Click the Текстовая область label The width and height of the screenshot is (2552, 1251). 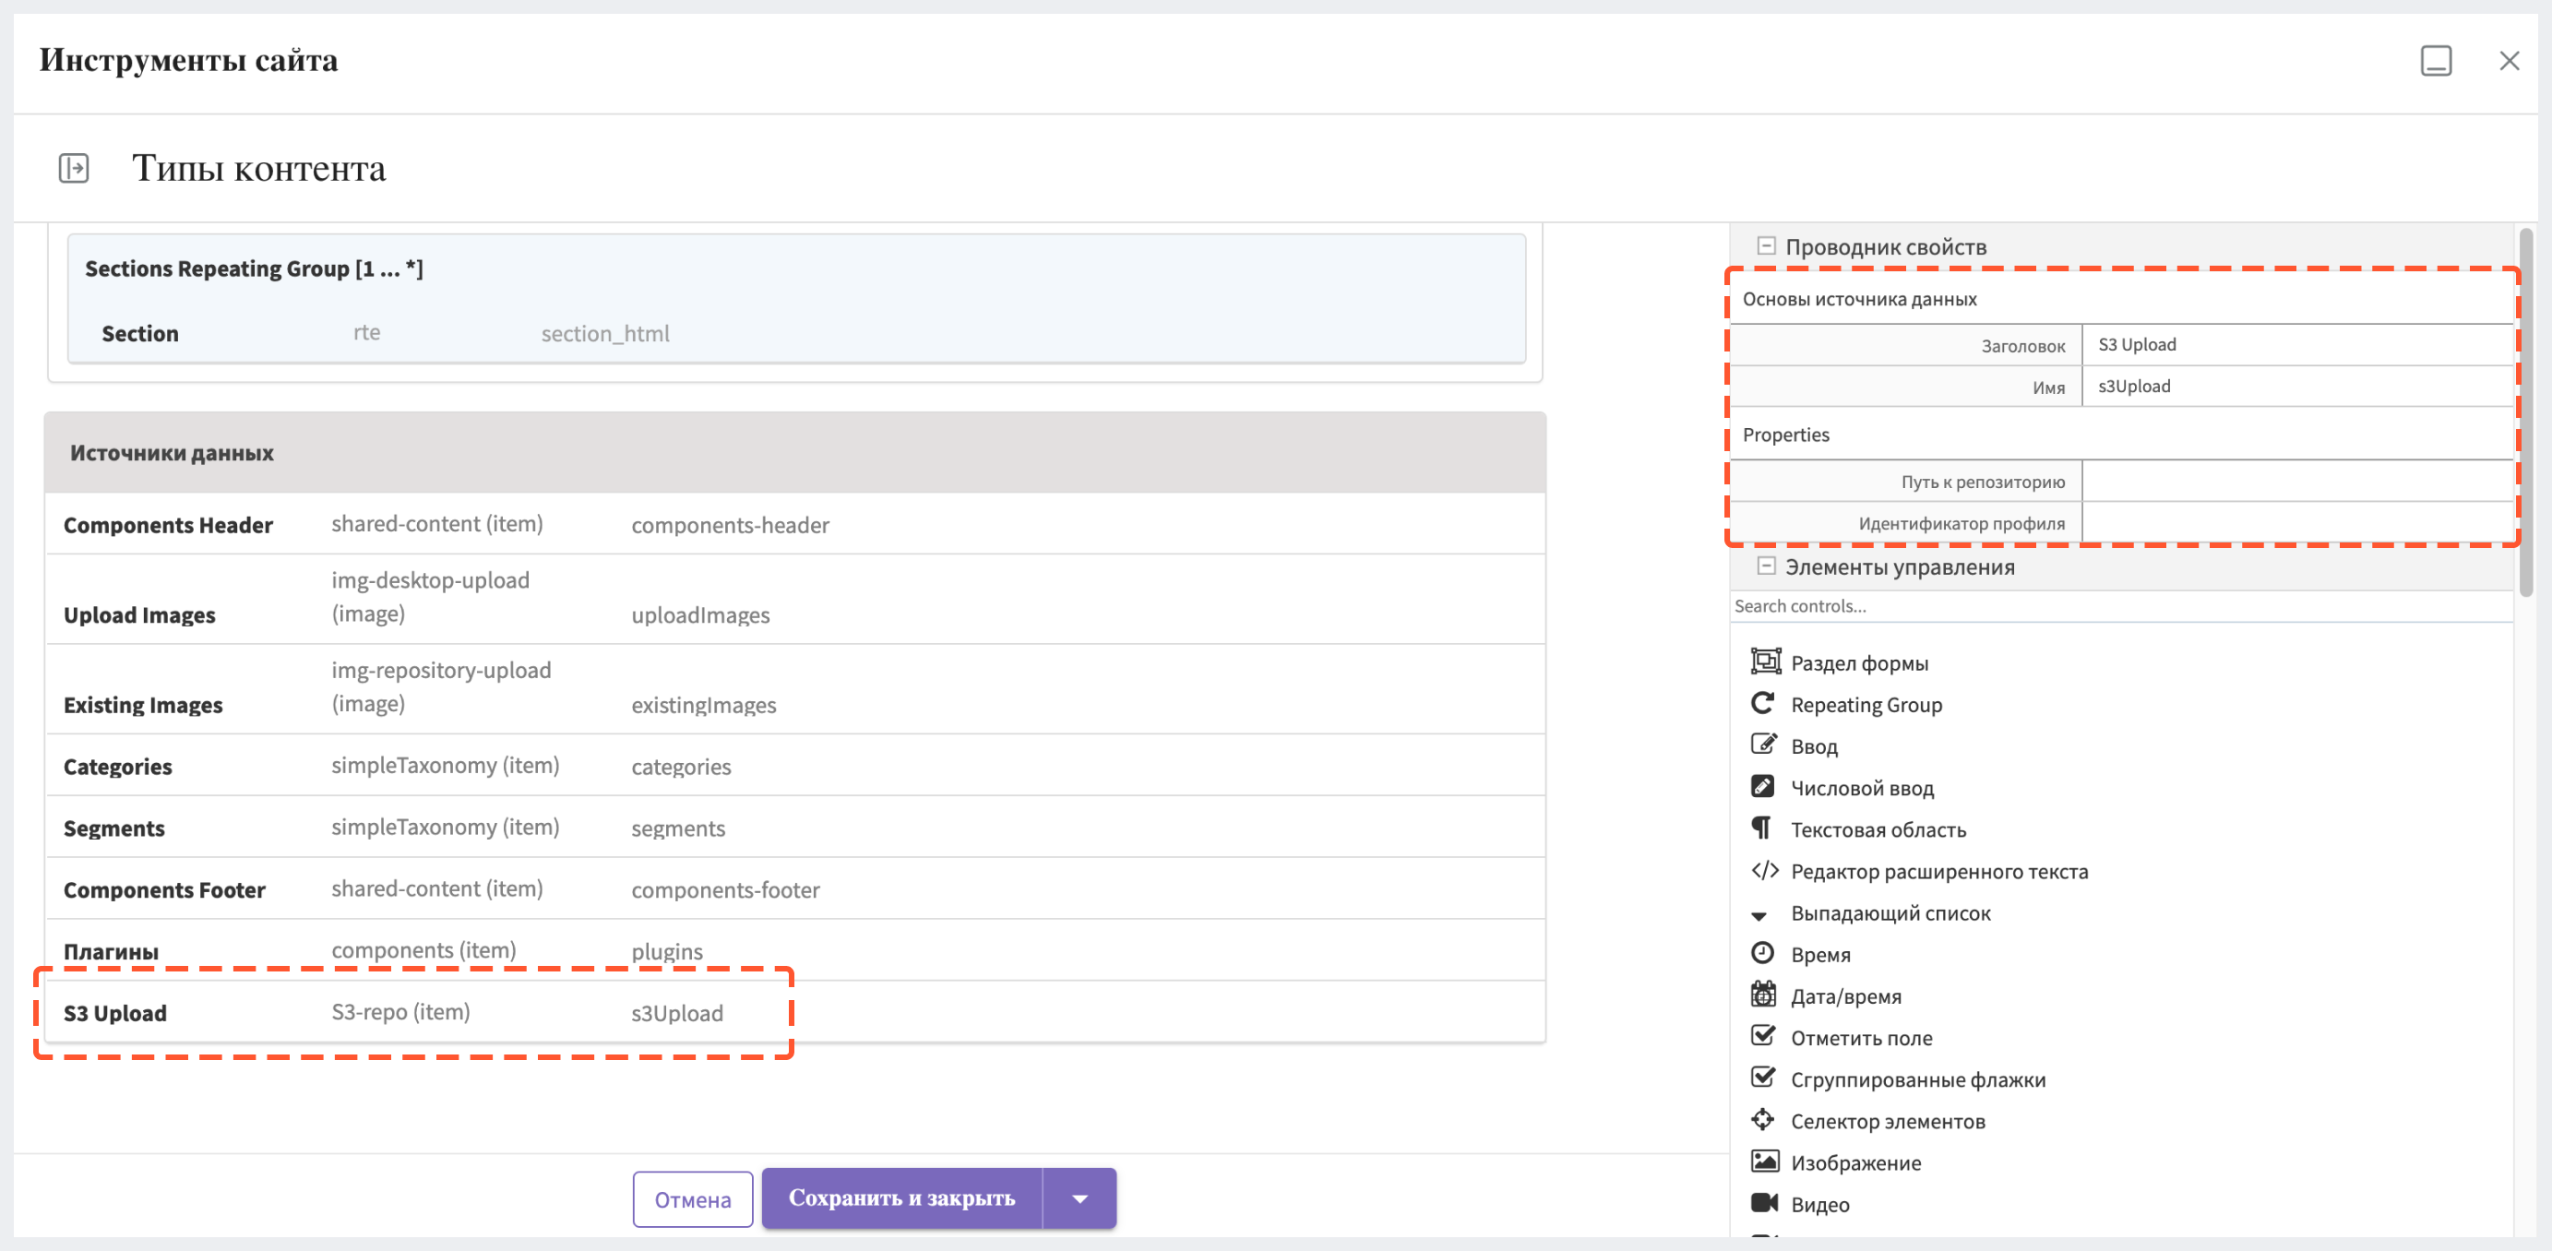[1878, 829]
